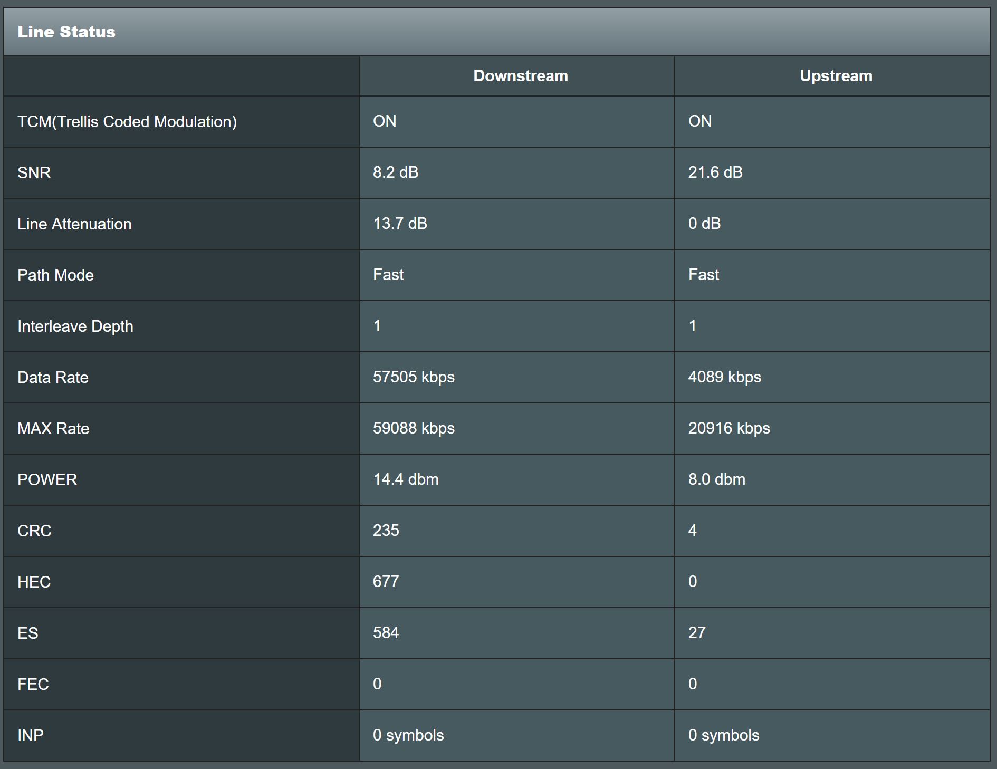Select downstream data rate 57505 kbps
Viewport: 997px width, 769px height.
pyautogui.click(x=414, y=377)
